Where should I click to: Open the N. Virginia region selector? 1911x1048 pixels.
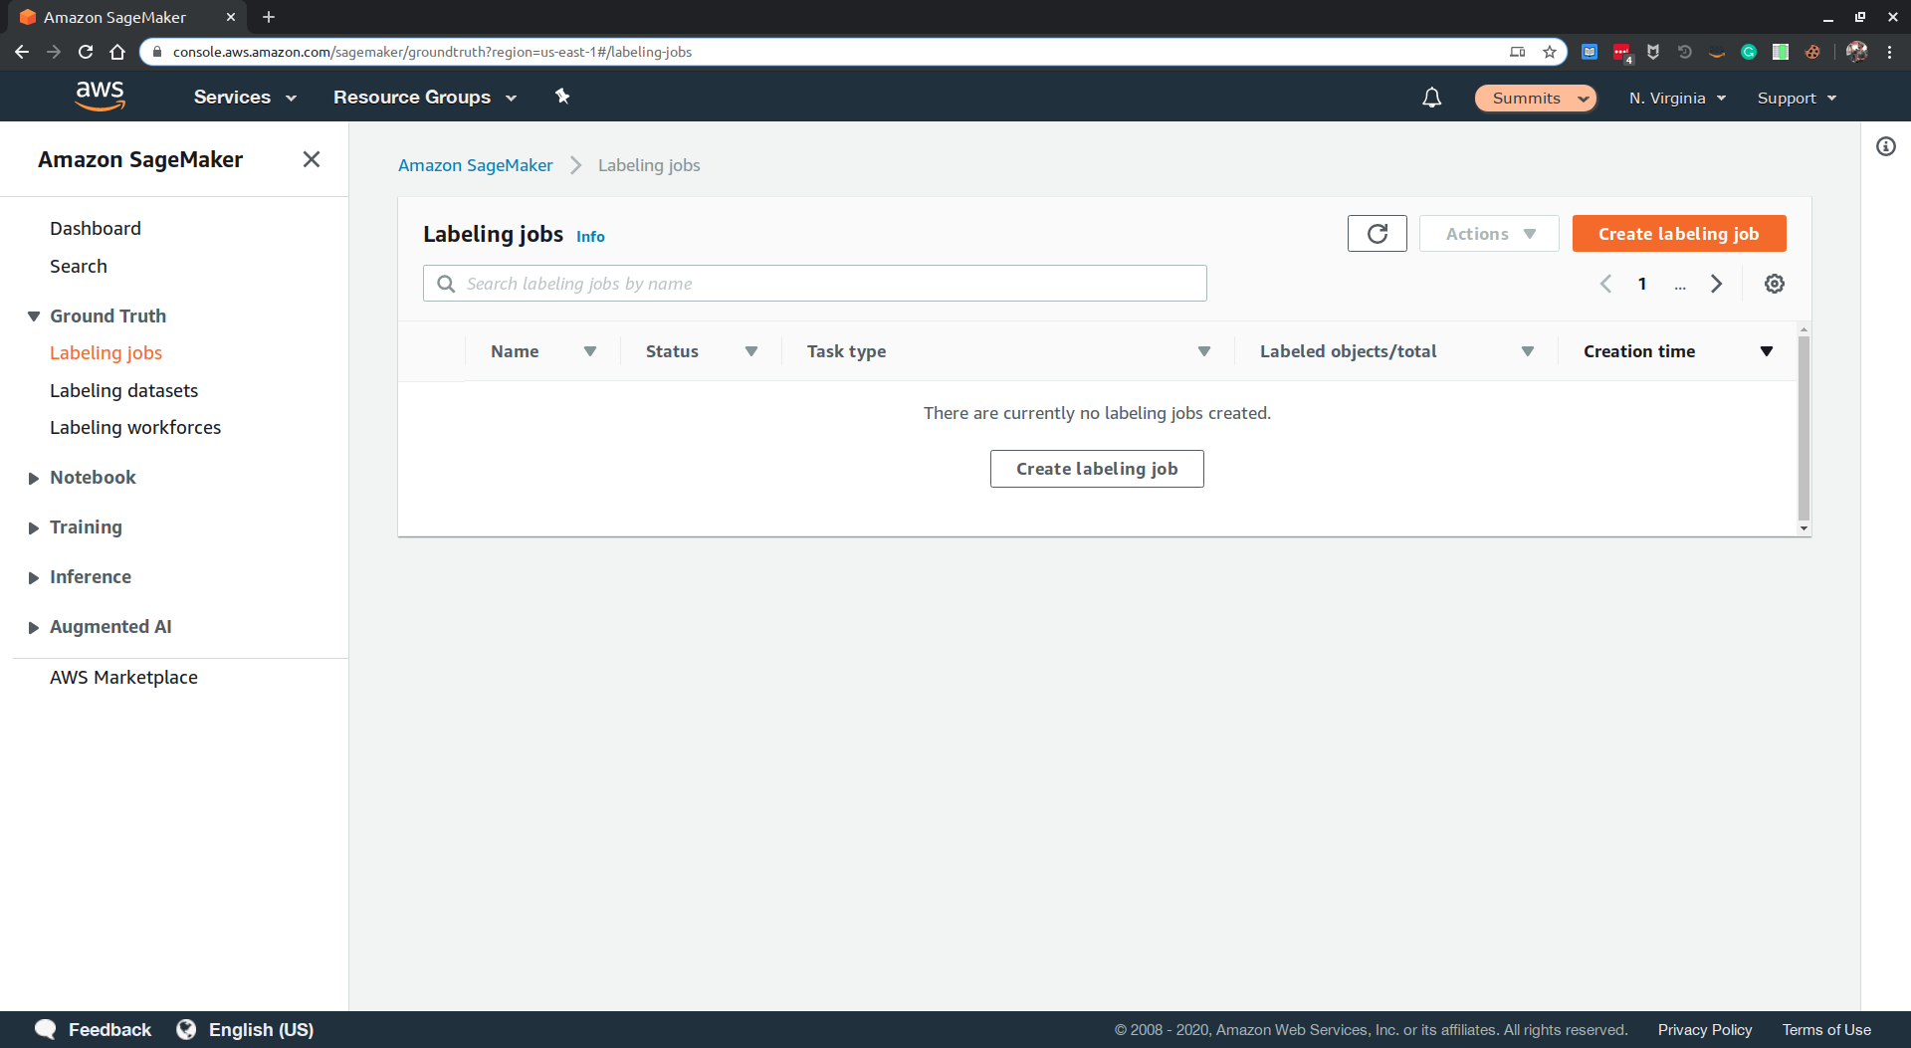coord(1677,98)
